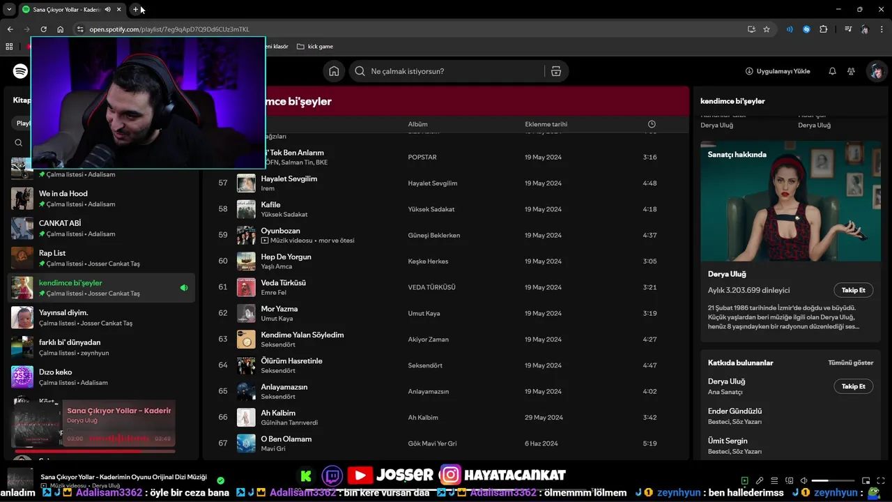
Task: Open the Browse icon in search bar
Action: coord(555,71)
